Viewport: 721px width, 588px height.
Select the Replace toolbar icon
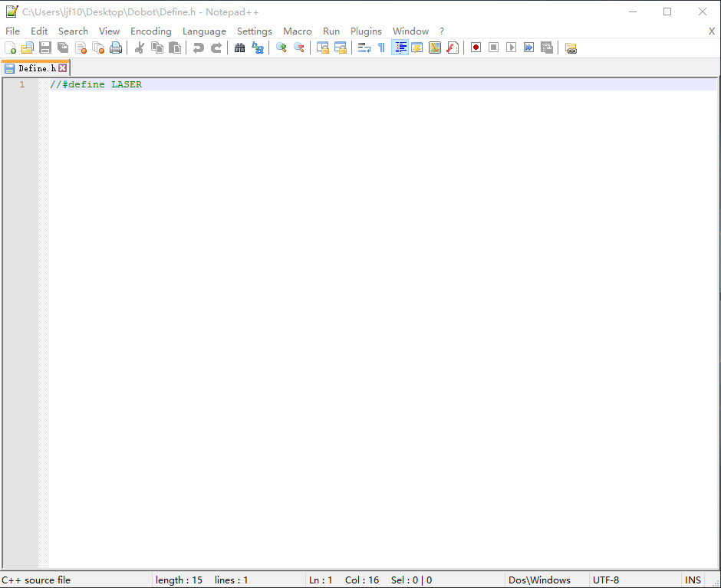pos(258,47)
